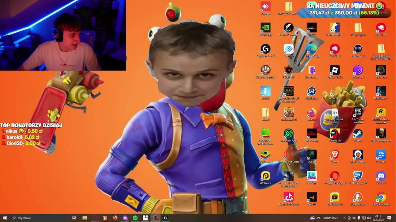The image size is (396, 222).
Task: Open the Rocket League shortcut
Action: click(x=358, y=178)
